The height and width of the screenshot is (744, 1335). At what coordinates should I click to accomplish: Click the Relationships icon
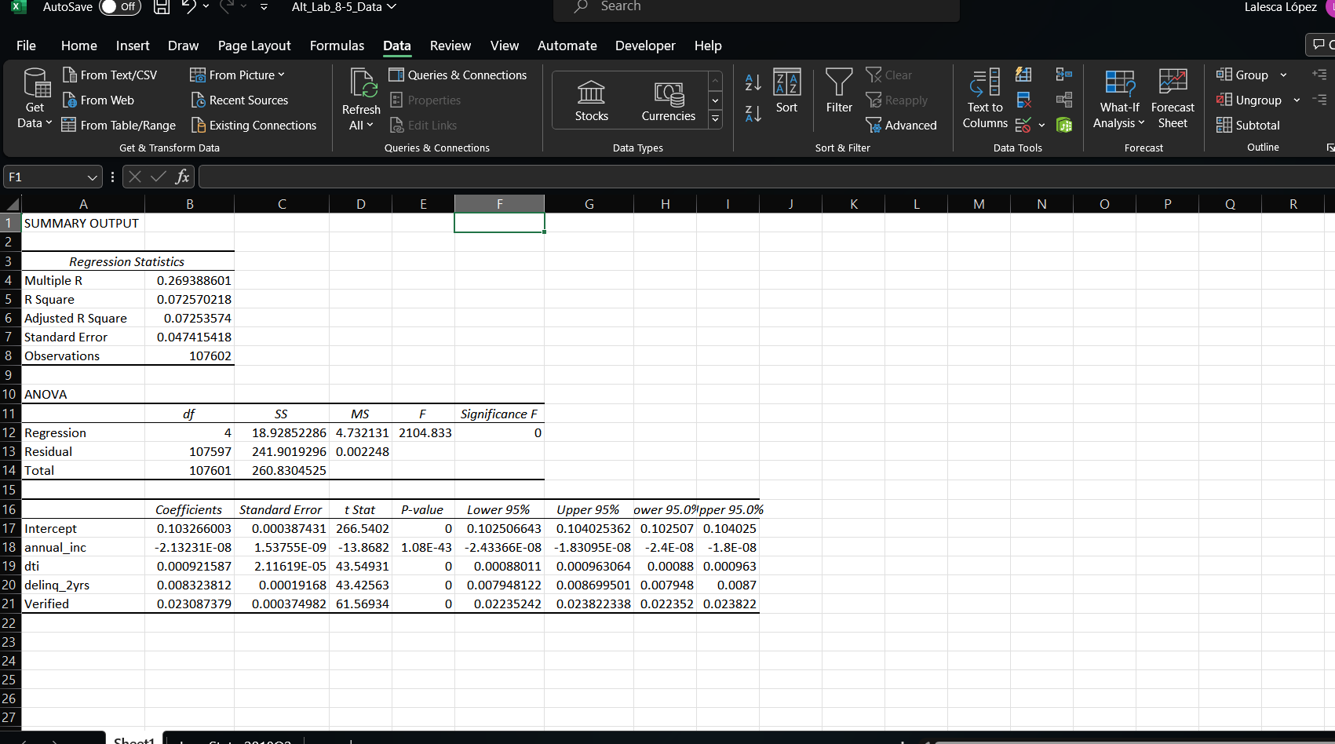[1064, 100]
